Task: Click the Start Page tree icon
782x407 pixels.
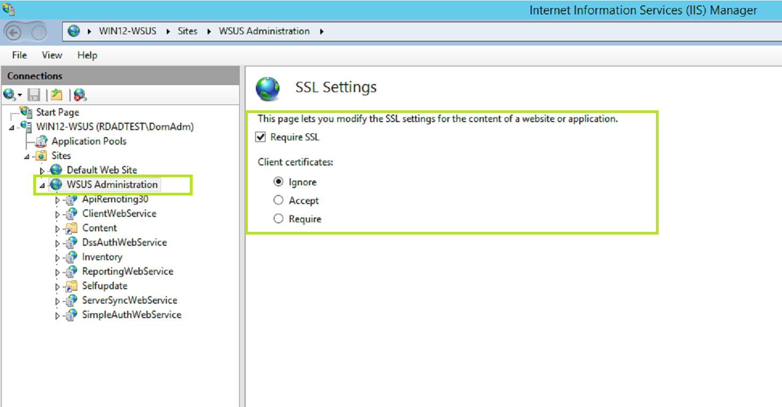Action: [x=26, y=112]
